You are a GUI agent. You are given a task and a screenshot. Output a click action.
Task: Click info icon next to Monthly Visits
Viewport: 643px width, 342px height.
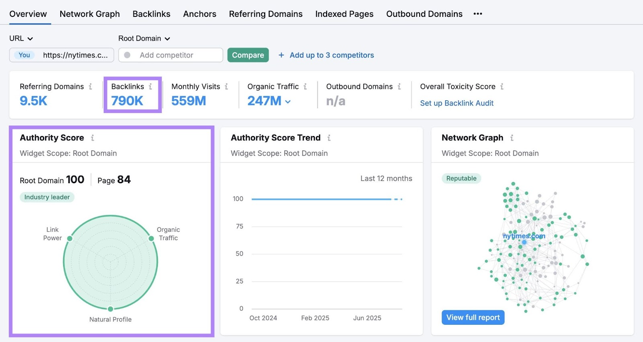pos(226,87)
